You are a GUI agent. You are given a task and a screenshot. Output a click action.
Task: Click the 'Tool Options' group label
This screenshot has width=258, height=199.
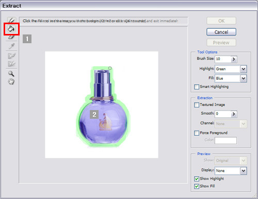point(207,52)
